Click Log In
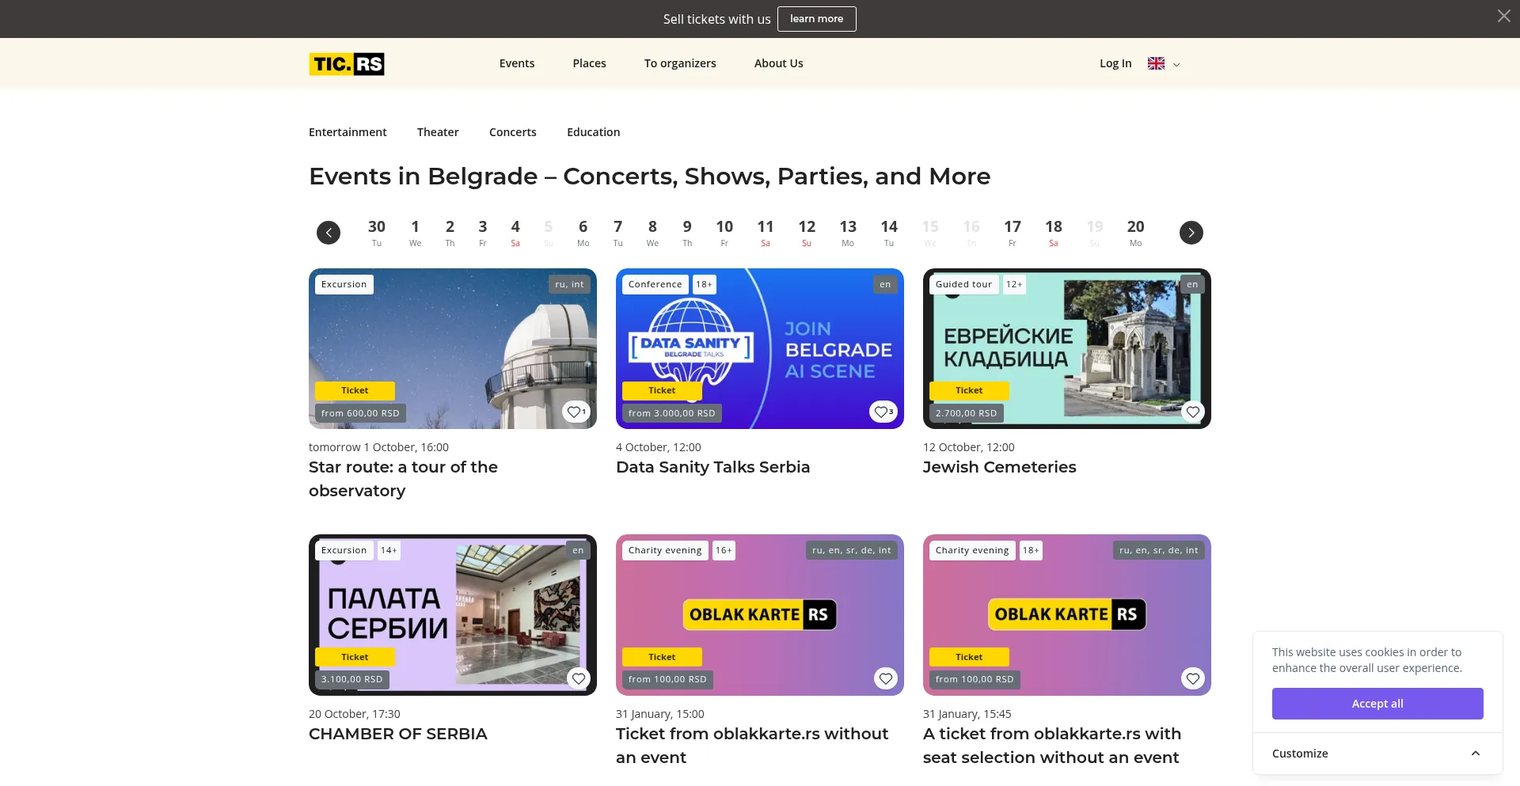The height and width of the screenshot is (786, 1520). (1115, 63)
